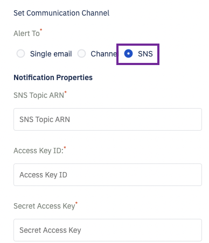
Task: Click the 'Single email' option label
Action: click(51, 54)
